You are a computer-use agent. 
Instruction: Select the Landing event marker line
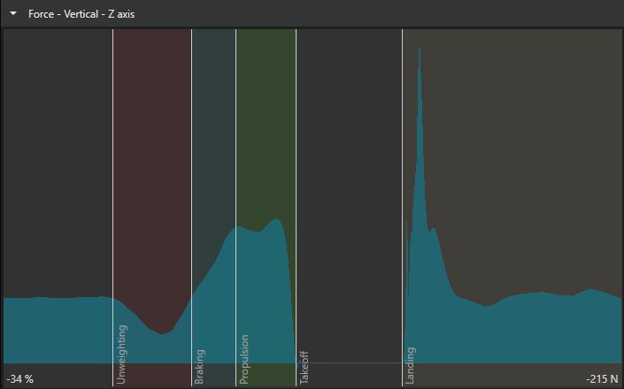pyautogui.click(x=403, y=207)
